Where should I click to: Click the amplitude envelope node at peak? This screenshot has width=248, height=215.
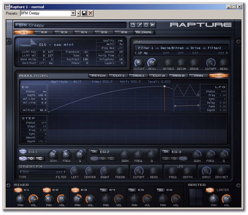[x=164, y=86]
